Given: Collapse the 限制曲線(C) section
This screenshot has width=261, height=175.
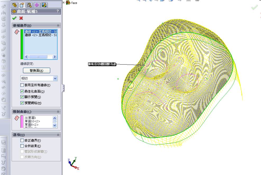Looking at the screenshot, I should [x=58, y=112].
